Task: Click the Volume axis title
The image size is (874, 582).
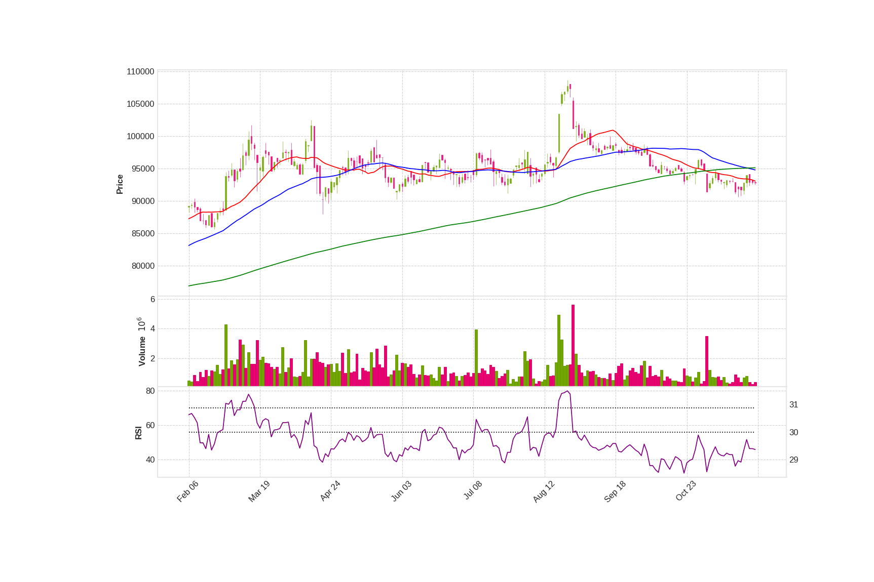Action: tap(142, 351)
